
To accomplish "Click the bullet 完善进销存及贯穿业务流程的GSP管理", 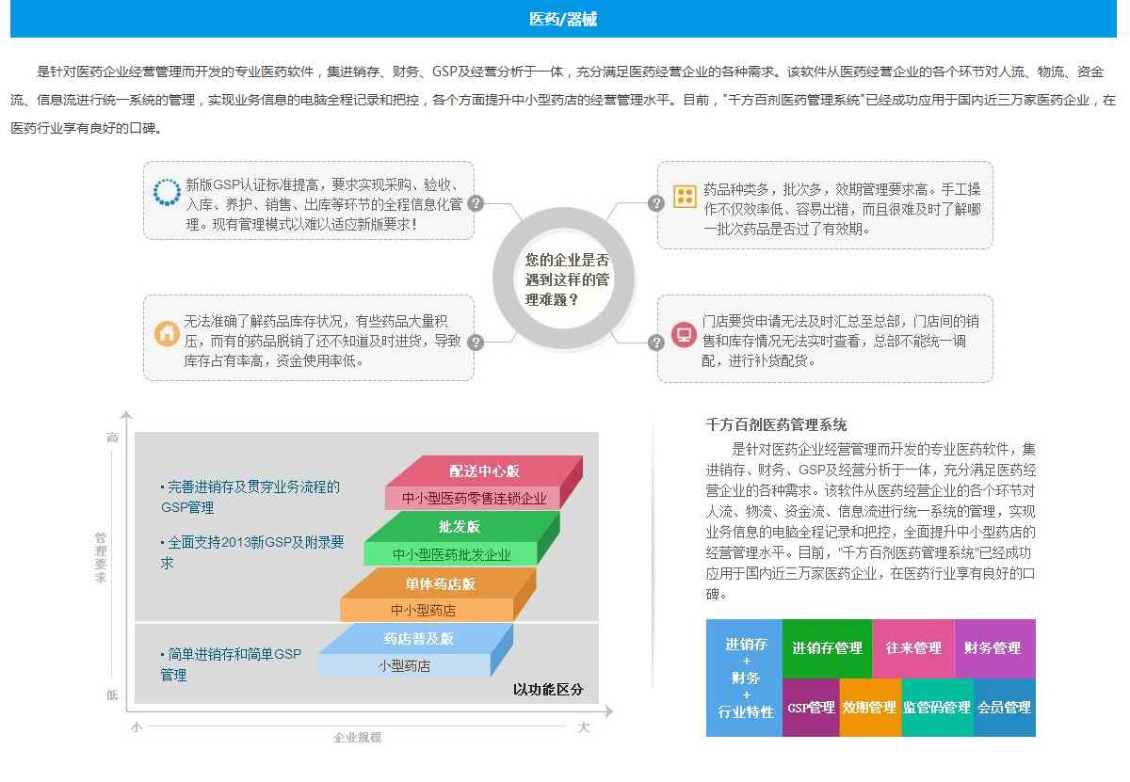I will (250, 497).
